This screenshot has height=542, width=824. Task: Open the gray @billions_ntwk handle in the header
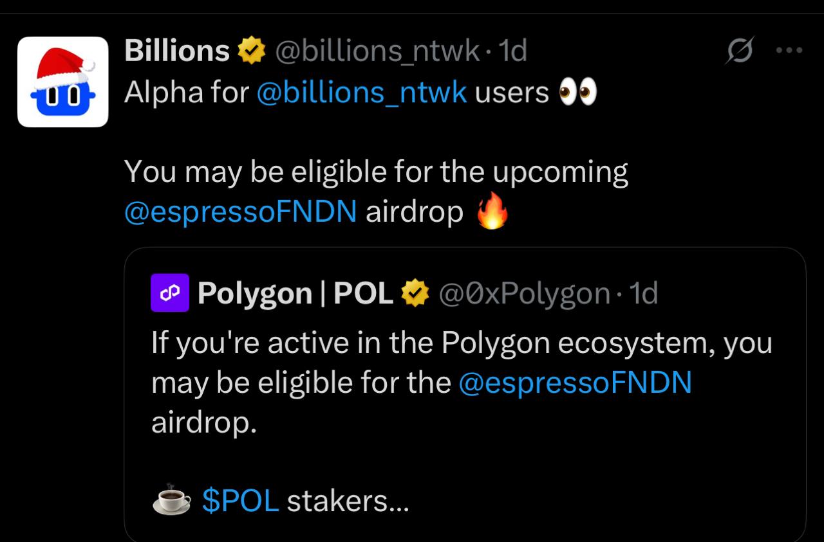(x=377, y=51)
